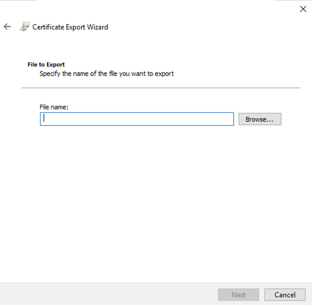Click the Browse button to choose a file
The width and height of the screenshot is (312, 305).
point(260,119)
